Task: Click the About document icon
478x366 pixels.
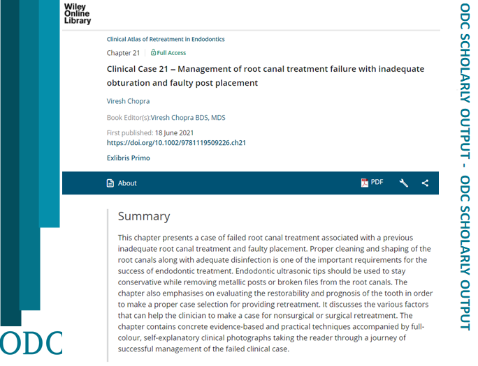Action: click(110, 183)
